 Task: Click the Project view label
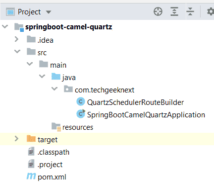(x=29, y=12)
